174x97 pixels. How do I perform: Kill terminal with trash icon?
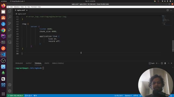[x=165, y=63]
